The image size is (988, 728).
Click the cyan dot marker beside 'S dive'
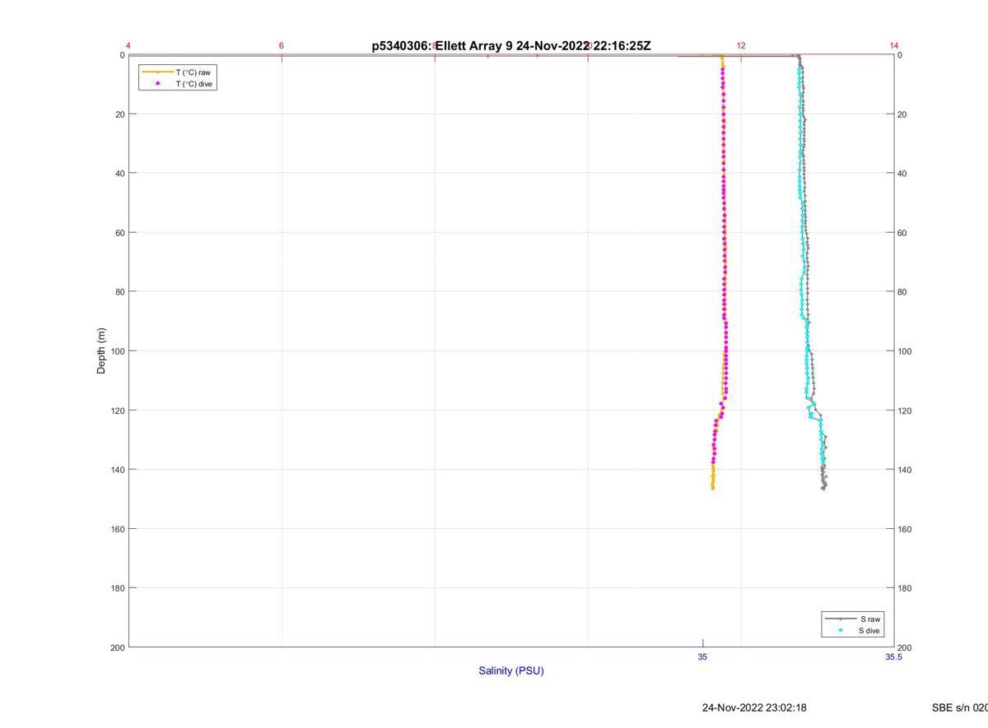840,631
